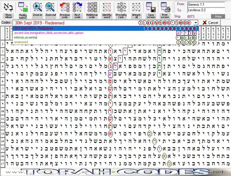Click red circled letter in row 6
Viewport: 231px width, 176px height.
pyautogui.click(x=110, y=81)
